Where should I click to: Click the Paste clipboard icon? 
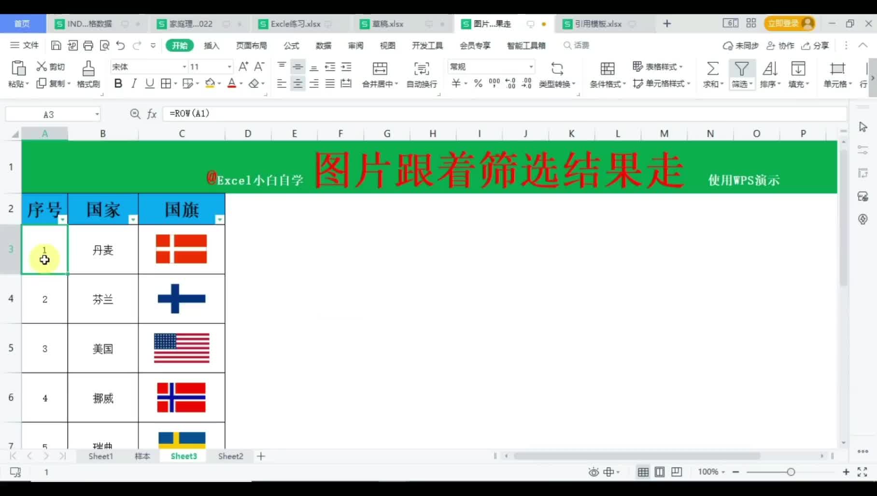coord(18,68)
